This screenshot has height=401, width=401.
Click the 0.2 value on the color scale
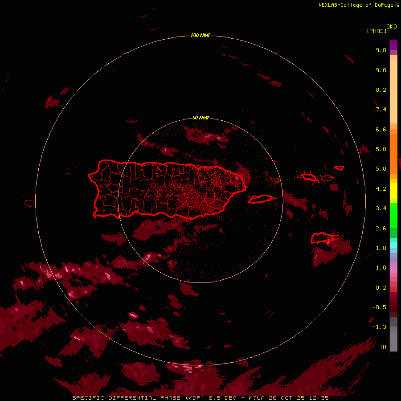381,288
